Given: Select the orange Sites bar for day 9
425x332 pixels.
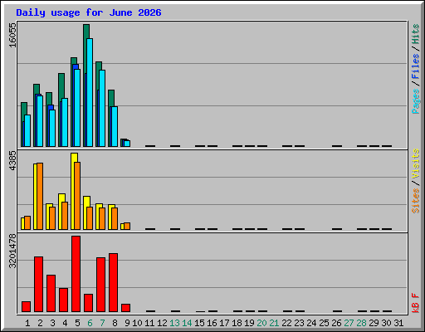Looking at the screenshot, I should [127, 226].
